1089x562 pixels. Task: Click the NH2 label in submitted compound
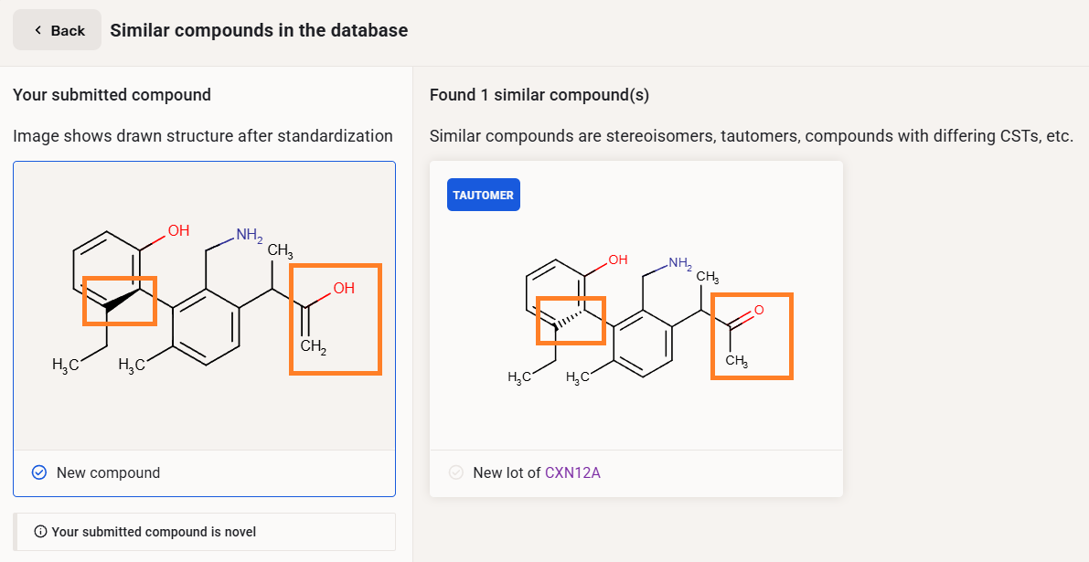(x=248, y=236)
